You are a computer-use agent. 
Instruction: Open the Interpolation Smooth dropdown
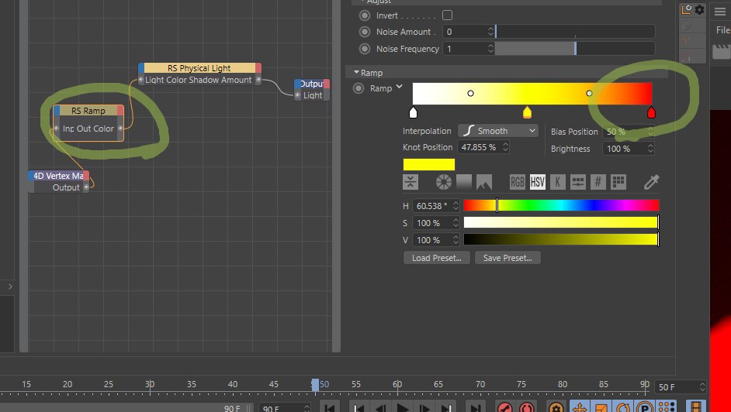498,131
